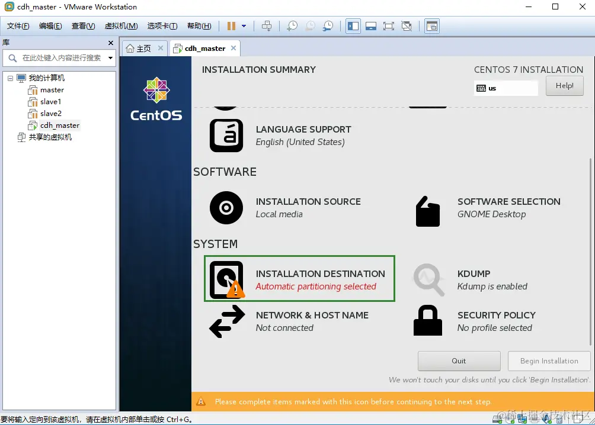Open Software Selection package icon
Screen dimensions: 595x425
pos(428,211)
